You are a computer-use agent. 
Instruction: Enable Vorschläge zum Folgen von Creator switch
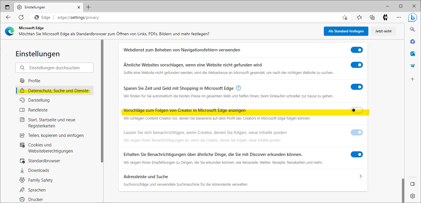(357, 110)
